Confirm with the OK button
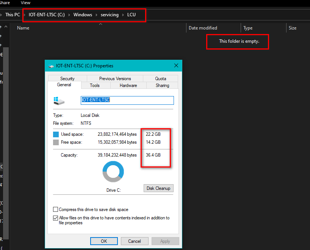The image size is (310, 250). [x=104, y=241]
